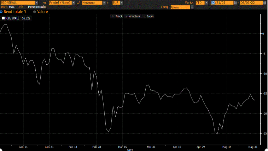Click the 06/01/22 end date field
The height and width of the screenshot is (151, 268).
(x=251, y=2)
